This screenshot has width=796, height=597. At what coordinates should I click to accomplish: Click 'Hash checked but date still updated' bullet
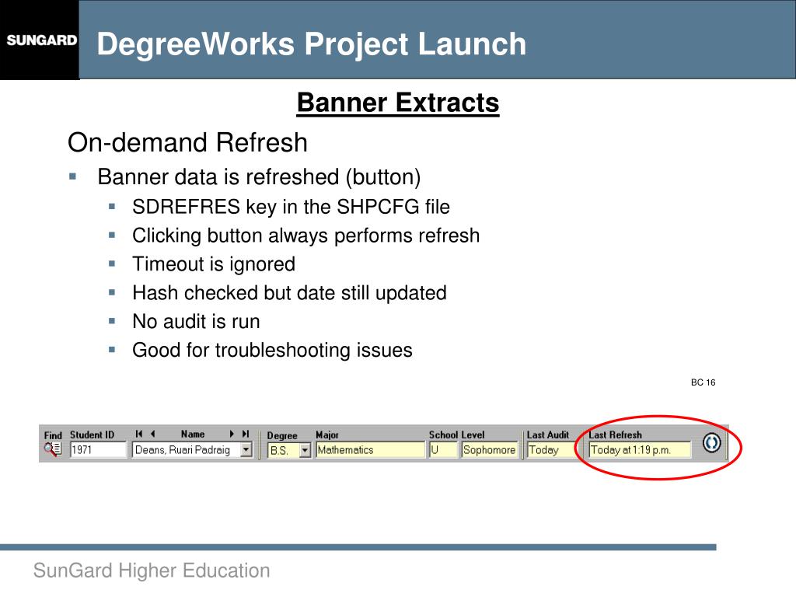click(x=289, y=293)
